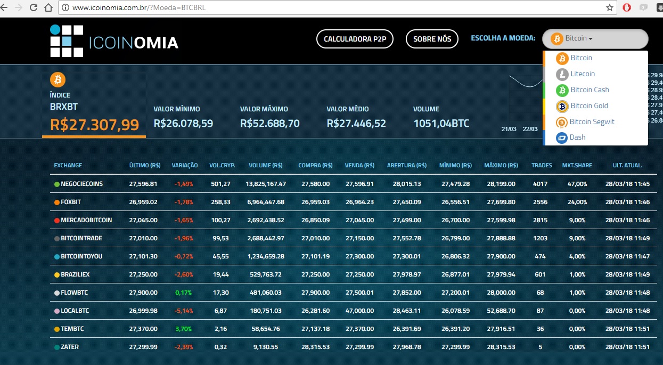Click the Litecoin icon in dropdown list
The height and width of the screenshot is (365, 663).
[562, 74]
